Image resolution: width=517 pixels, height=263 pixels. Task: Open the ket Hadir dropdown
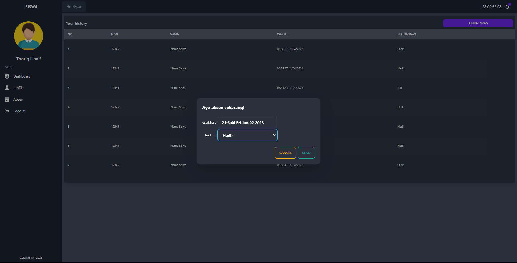[247, 135]
